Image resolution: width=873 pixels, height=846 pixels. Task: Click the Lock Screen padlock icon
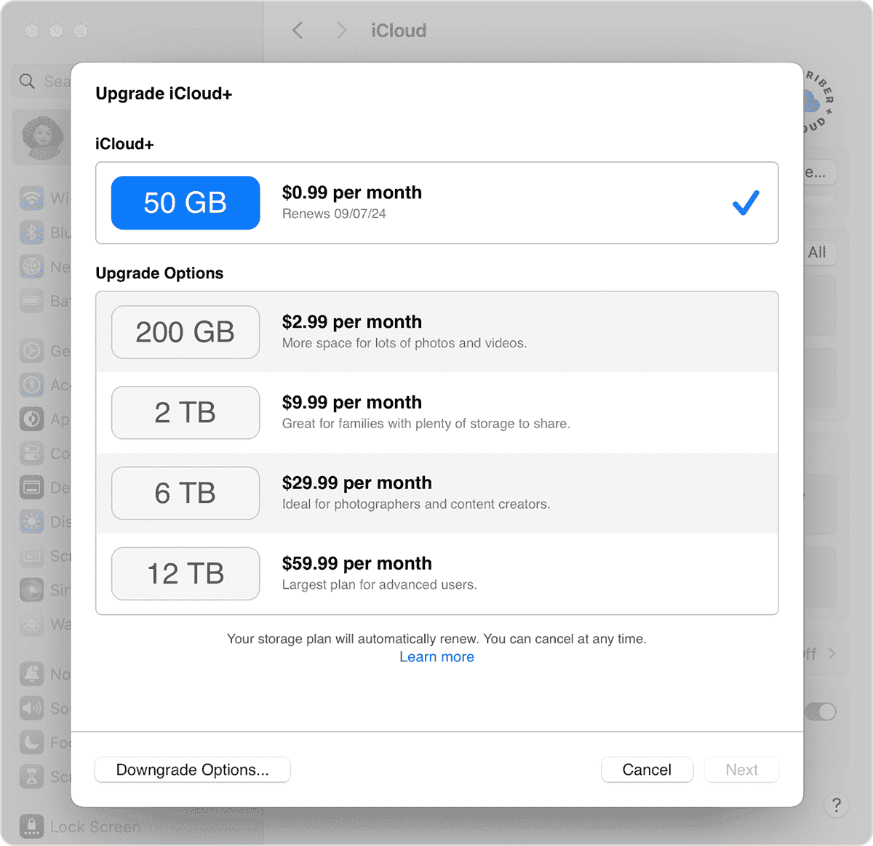(32, 826)
